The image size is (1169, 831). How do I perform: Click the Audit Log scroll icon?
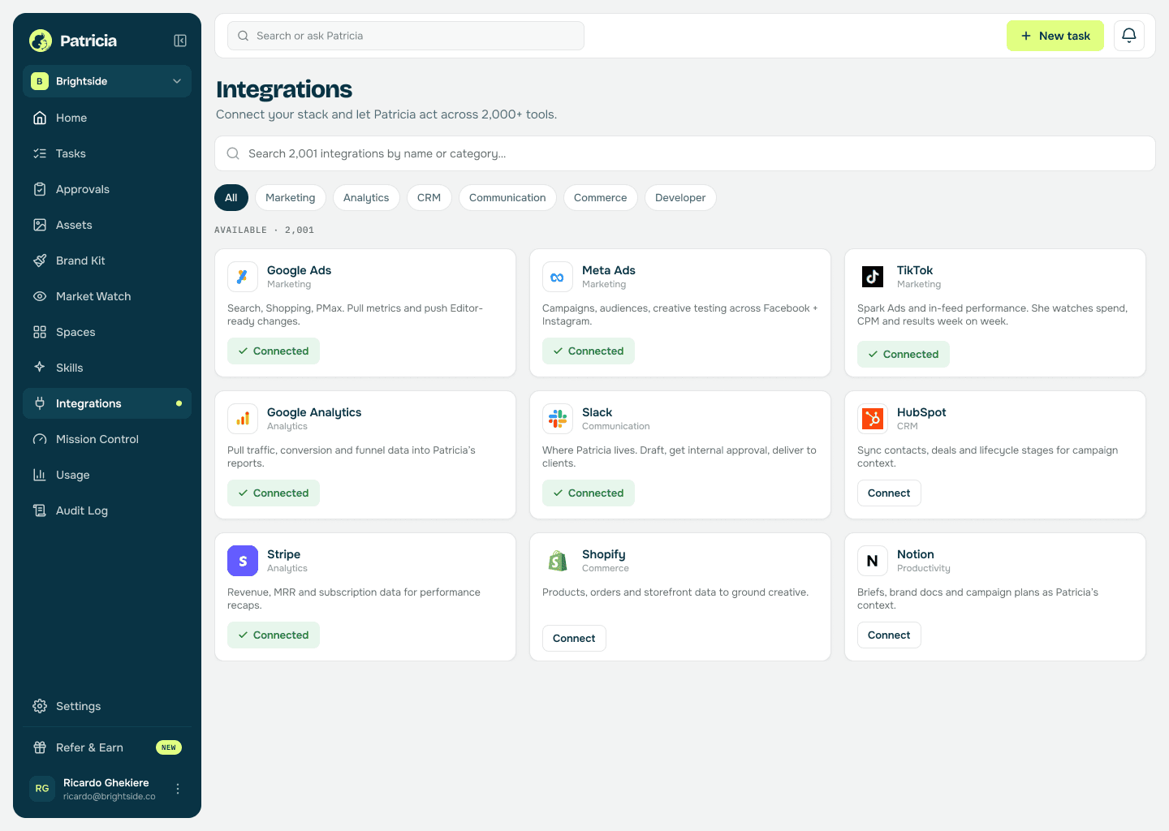40,510
